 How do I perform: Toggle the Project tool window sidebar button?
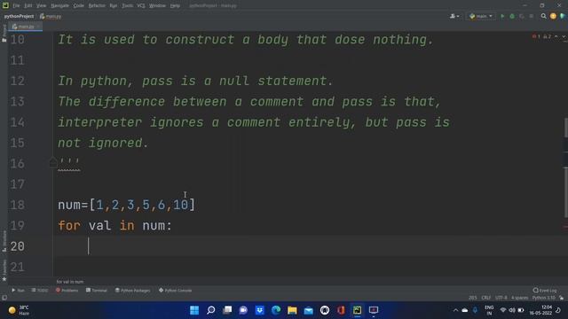4,34
